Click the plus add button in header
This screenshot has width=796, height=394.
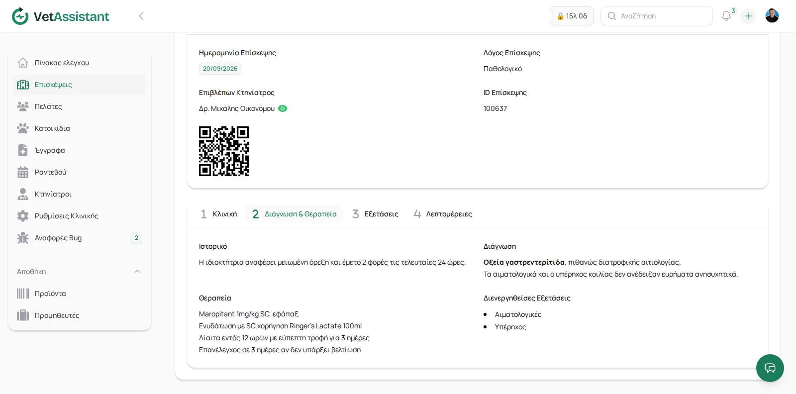pos(748,16)
